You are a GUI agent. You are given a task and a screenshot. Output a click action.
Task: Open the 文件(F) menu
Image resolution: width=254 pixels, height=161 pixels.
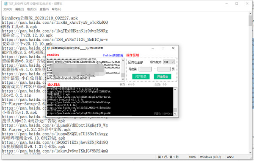coord(8,9)
